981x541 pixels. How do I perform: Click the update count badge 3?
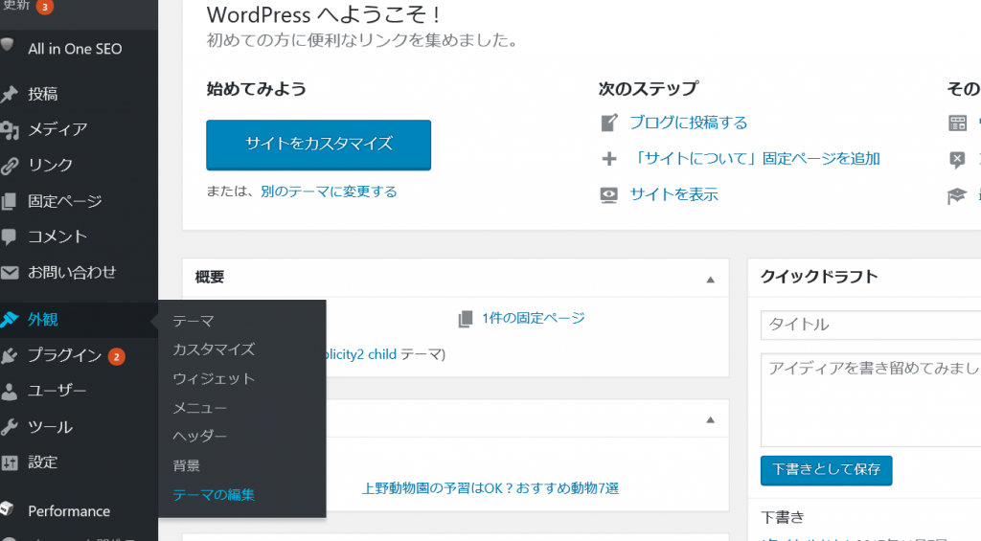44,7
